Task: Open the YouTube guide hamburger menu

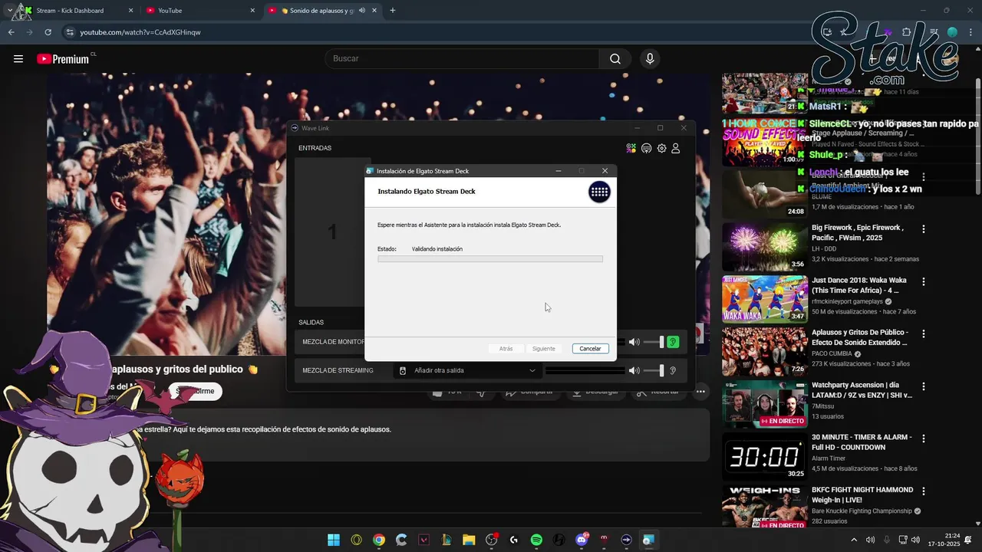Action: [x=18, y=59]
